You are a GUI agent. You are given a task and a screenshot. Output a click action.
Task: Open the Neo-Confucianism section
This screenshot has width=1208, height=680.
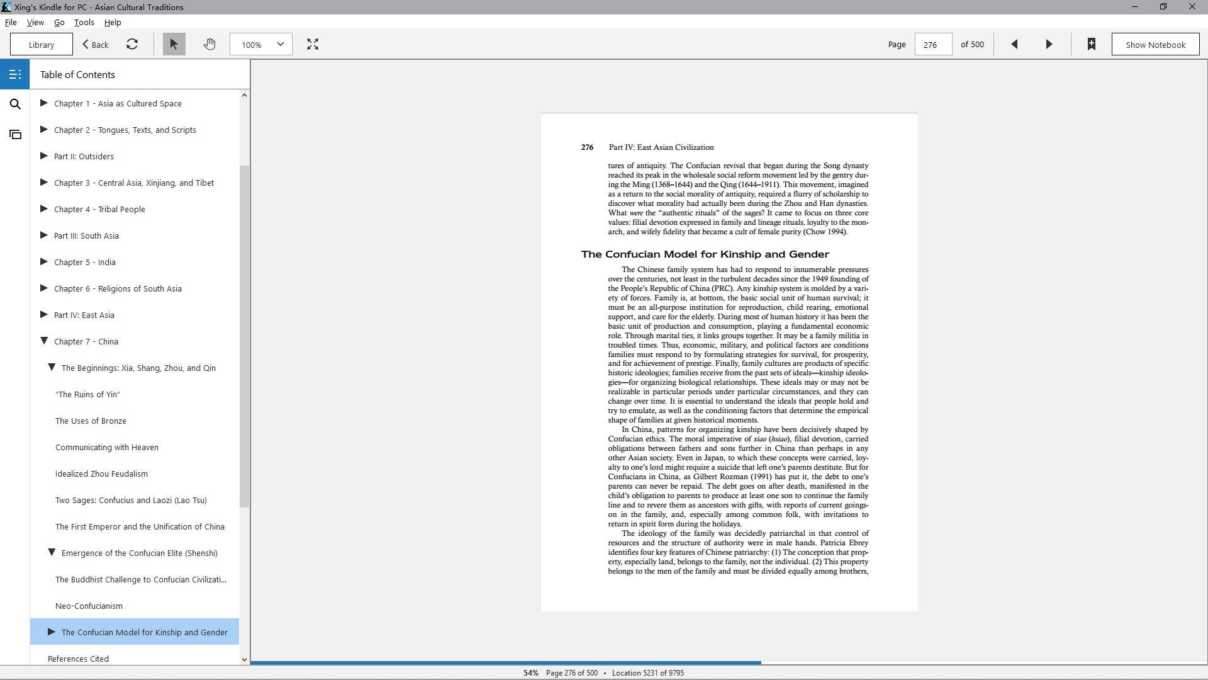[89, 606]
